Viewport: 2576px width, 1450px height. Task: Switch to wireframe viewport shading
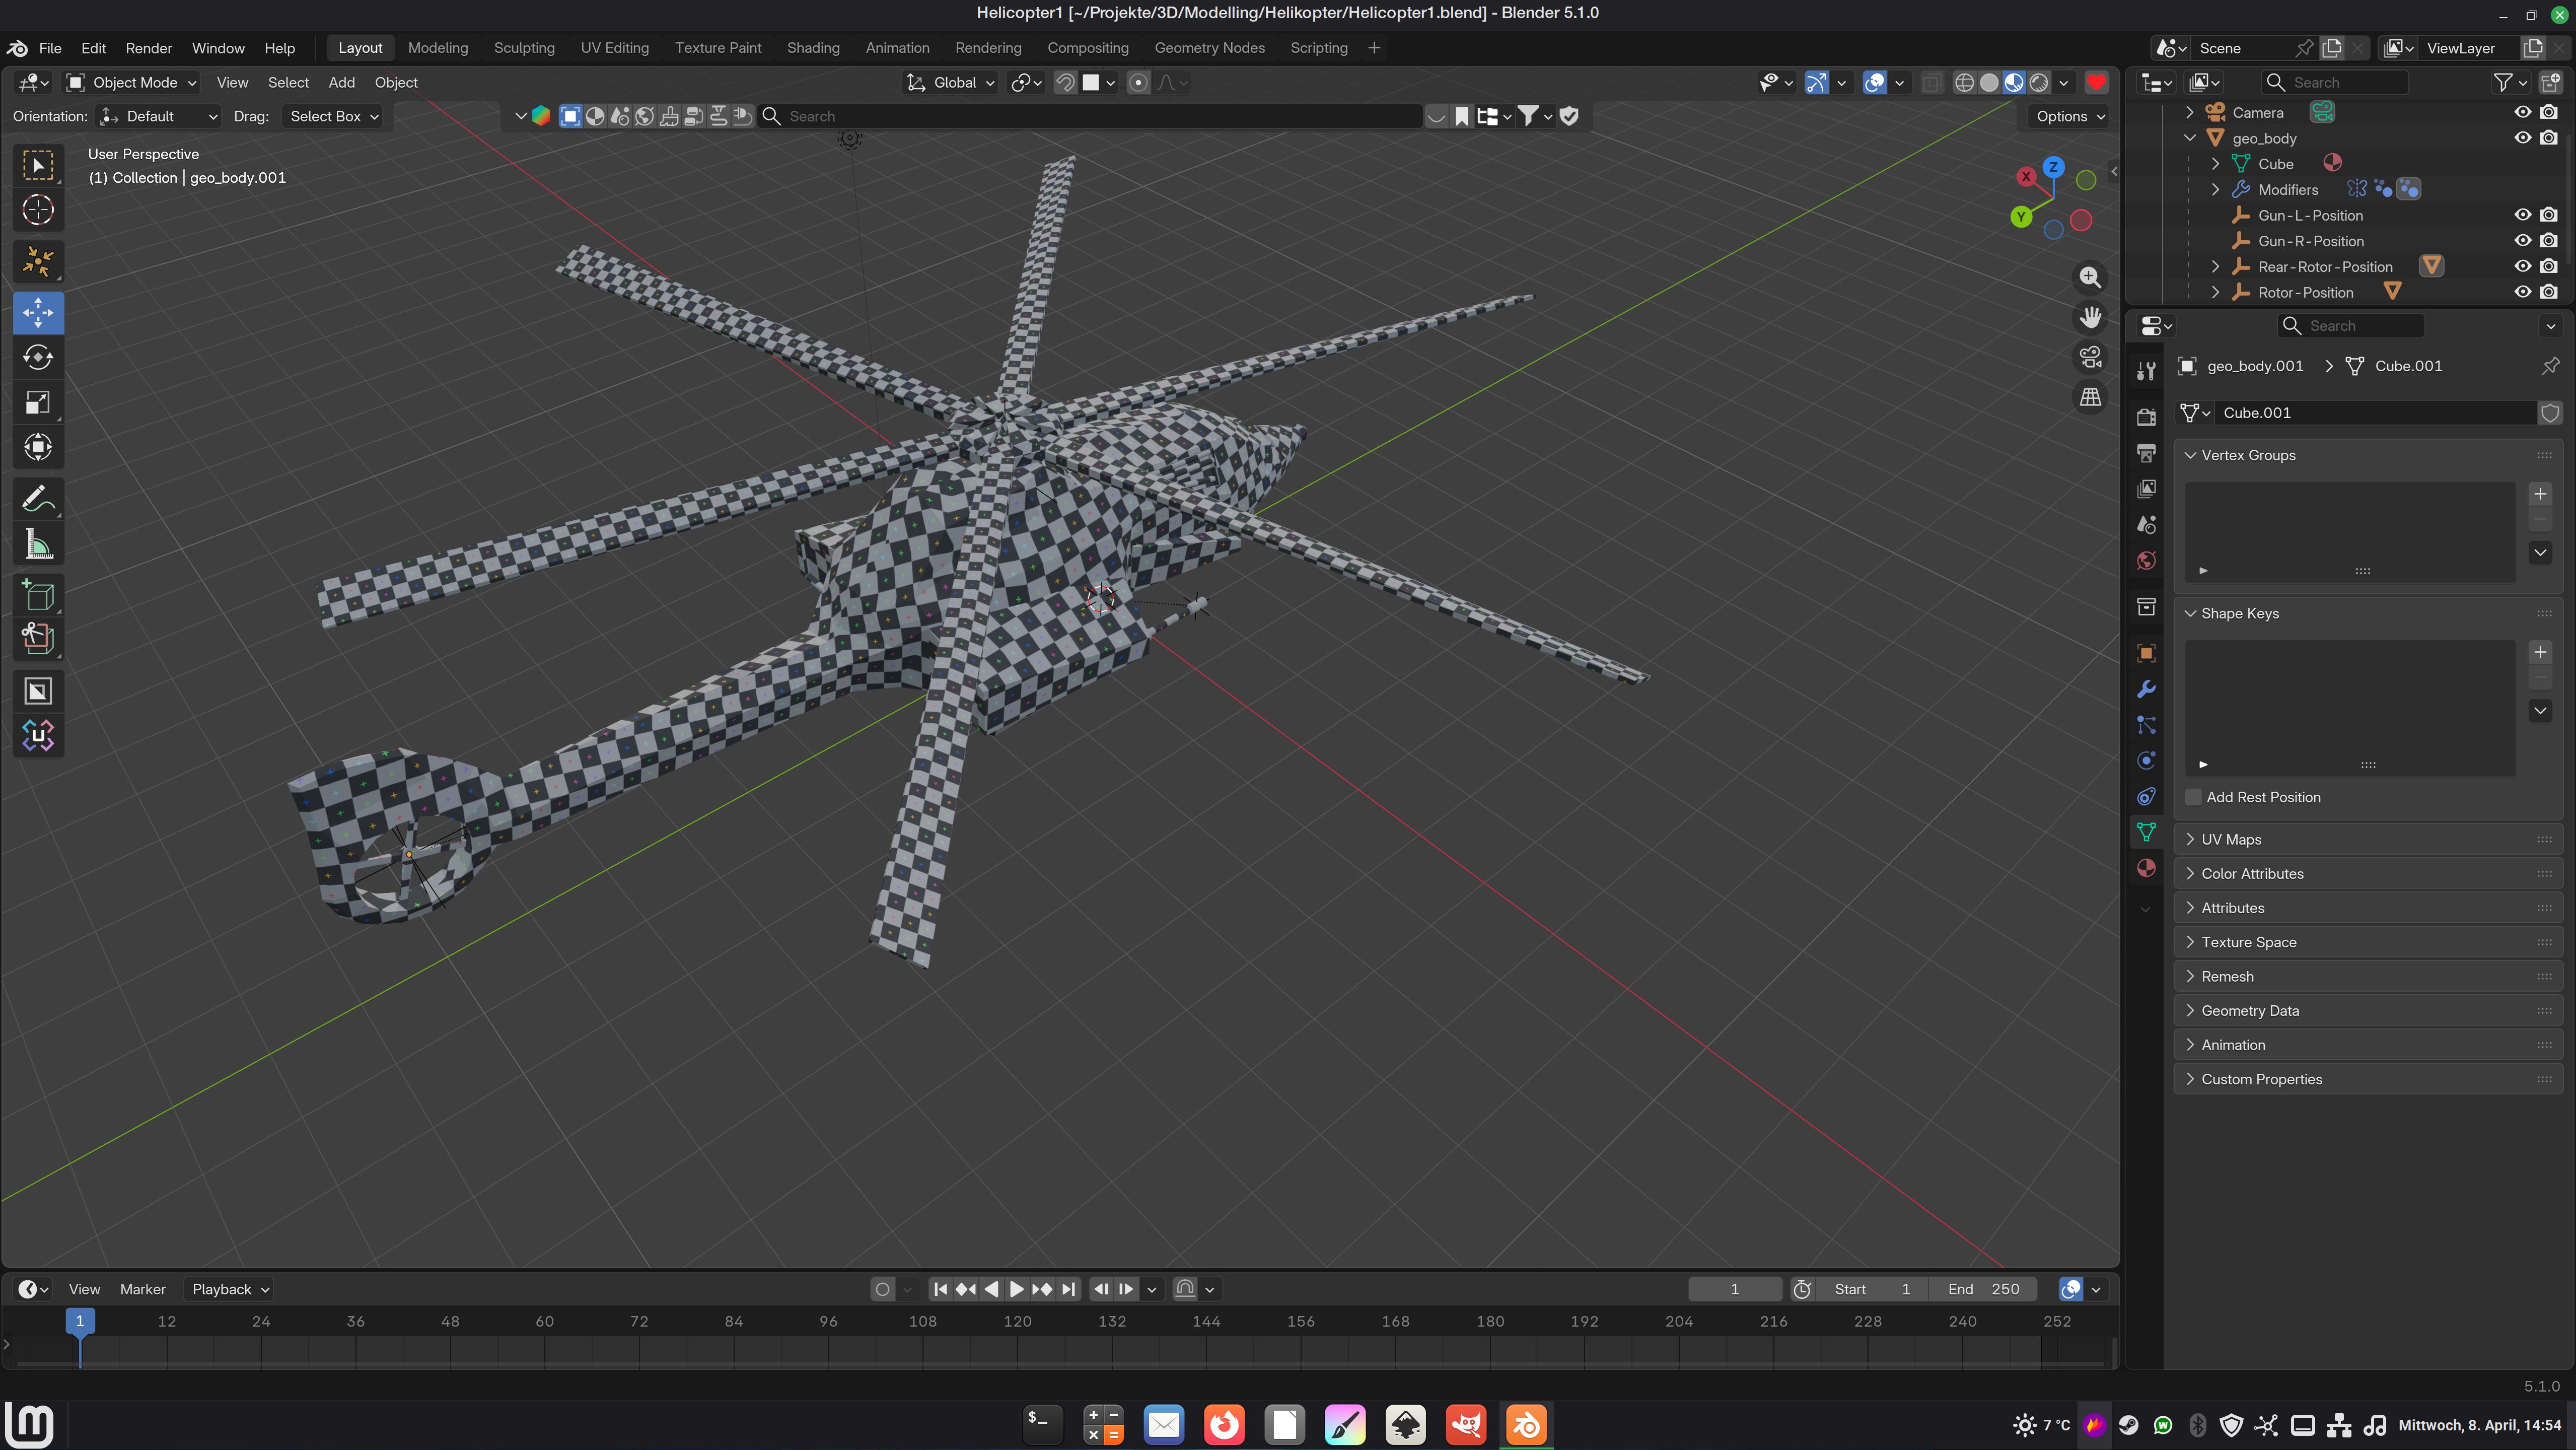click(x=1964, y=83)
